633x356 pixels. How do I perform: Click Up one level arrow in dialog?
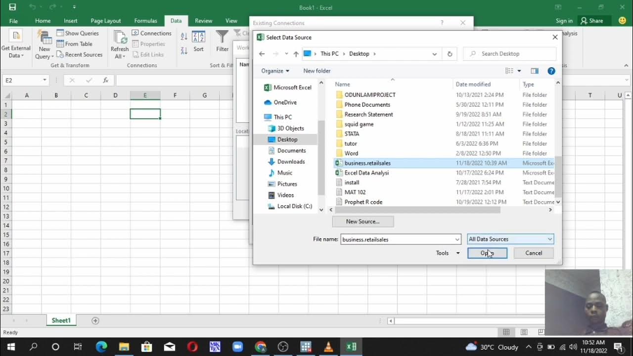click(296, 54)
